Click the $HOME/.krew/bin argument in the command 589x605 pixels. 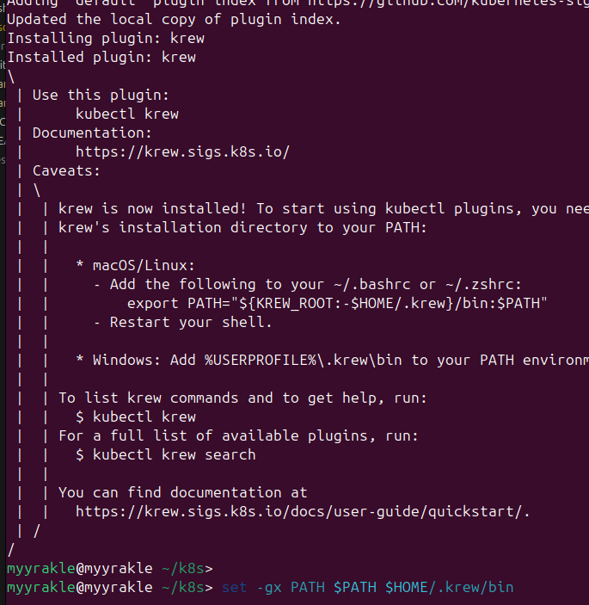pos(449,587)
